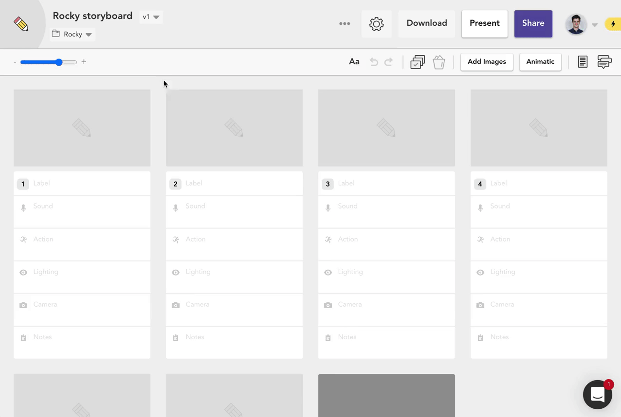
Task: Click the purple Share button
Action: point(533,23)
